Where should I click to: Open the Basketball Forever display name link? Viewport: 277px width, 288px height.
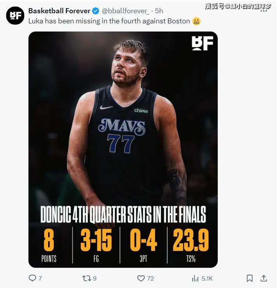coord(59,11)
